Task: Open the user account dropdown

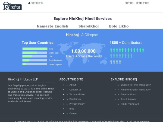Action: pos(36,3)
